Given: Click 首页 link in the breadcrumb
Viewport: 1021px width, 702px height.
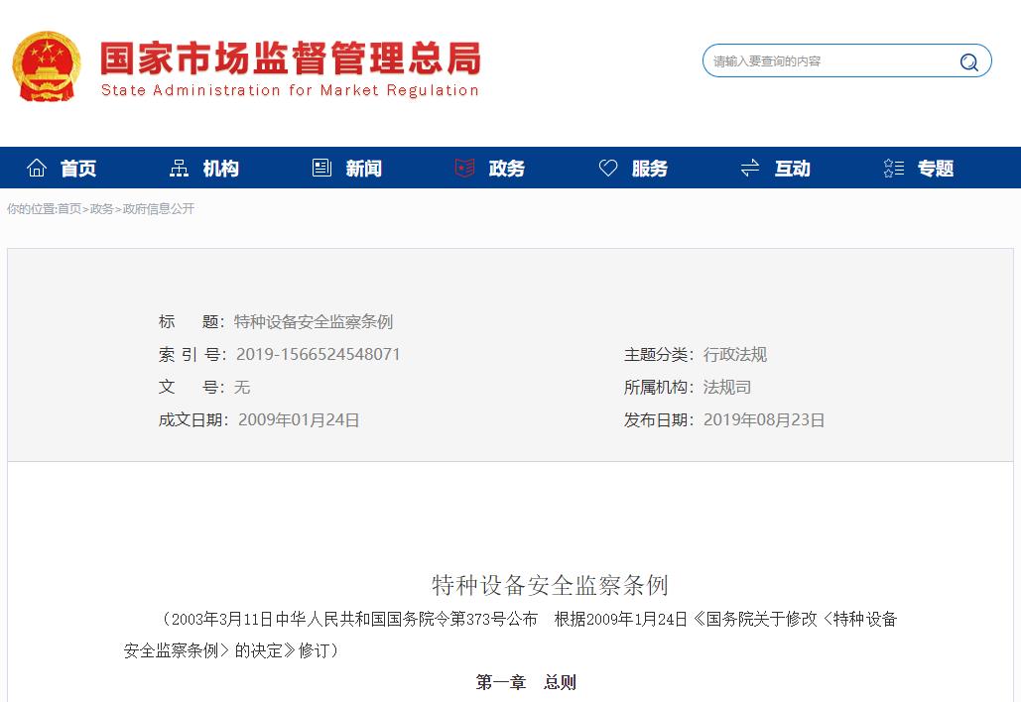Looking at the screenshot, I should (x=69, y=209).
